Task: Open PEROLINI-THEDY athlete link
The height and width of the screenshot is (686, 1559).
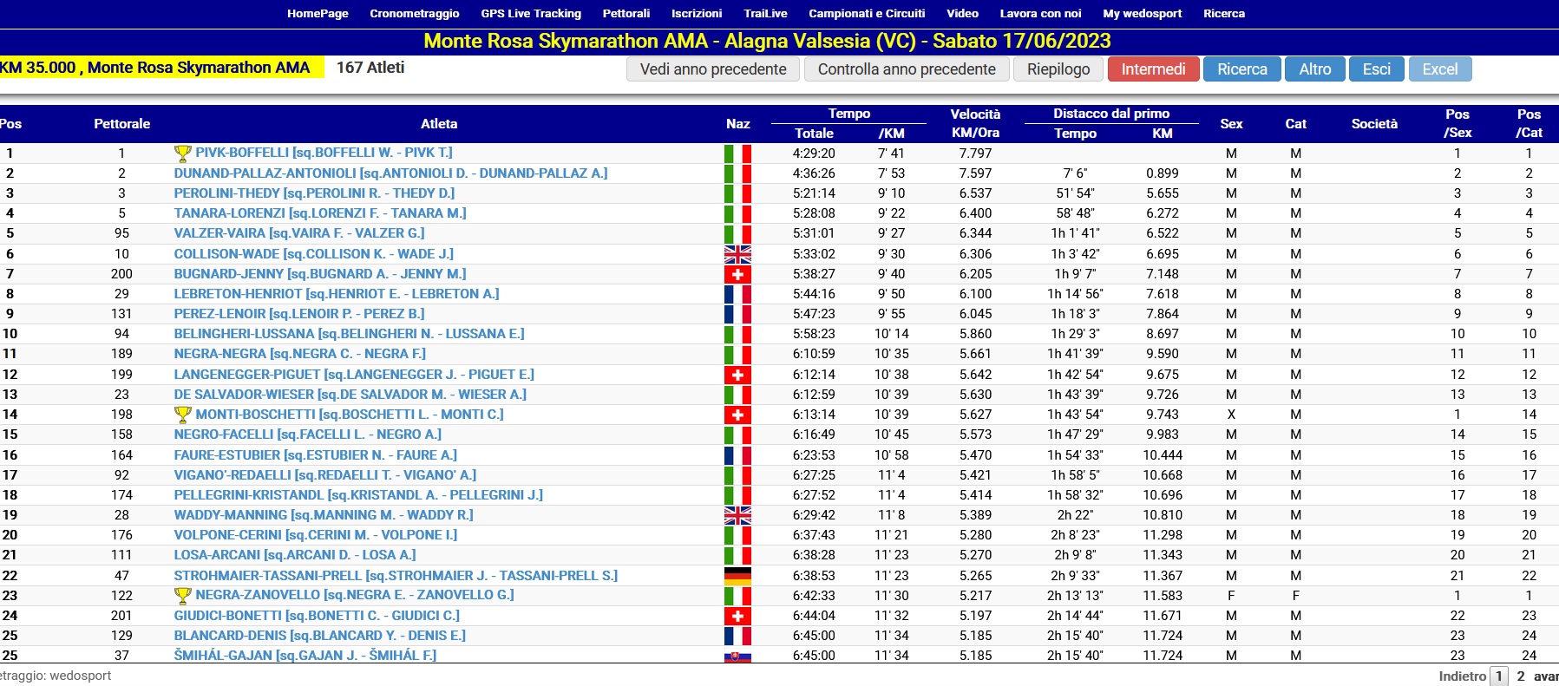Action: click(x=314, y=193)
